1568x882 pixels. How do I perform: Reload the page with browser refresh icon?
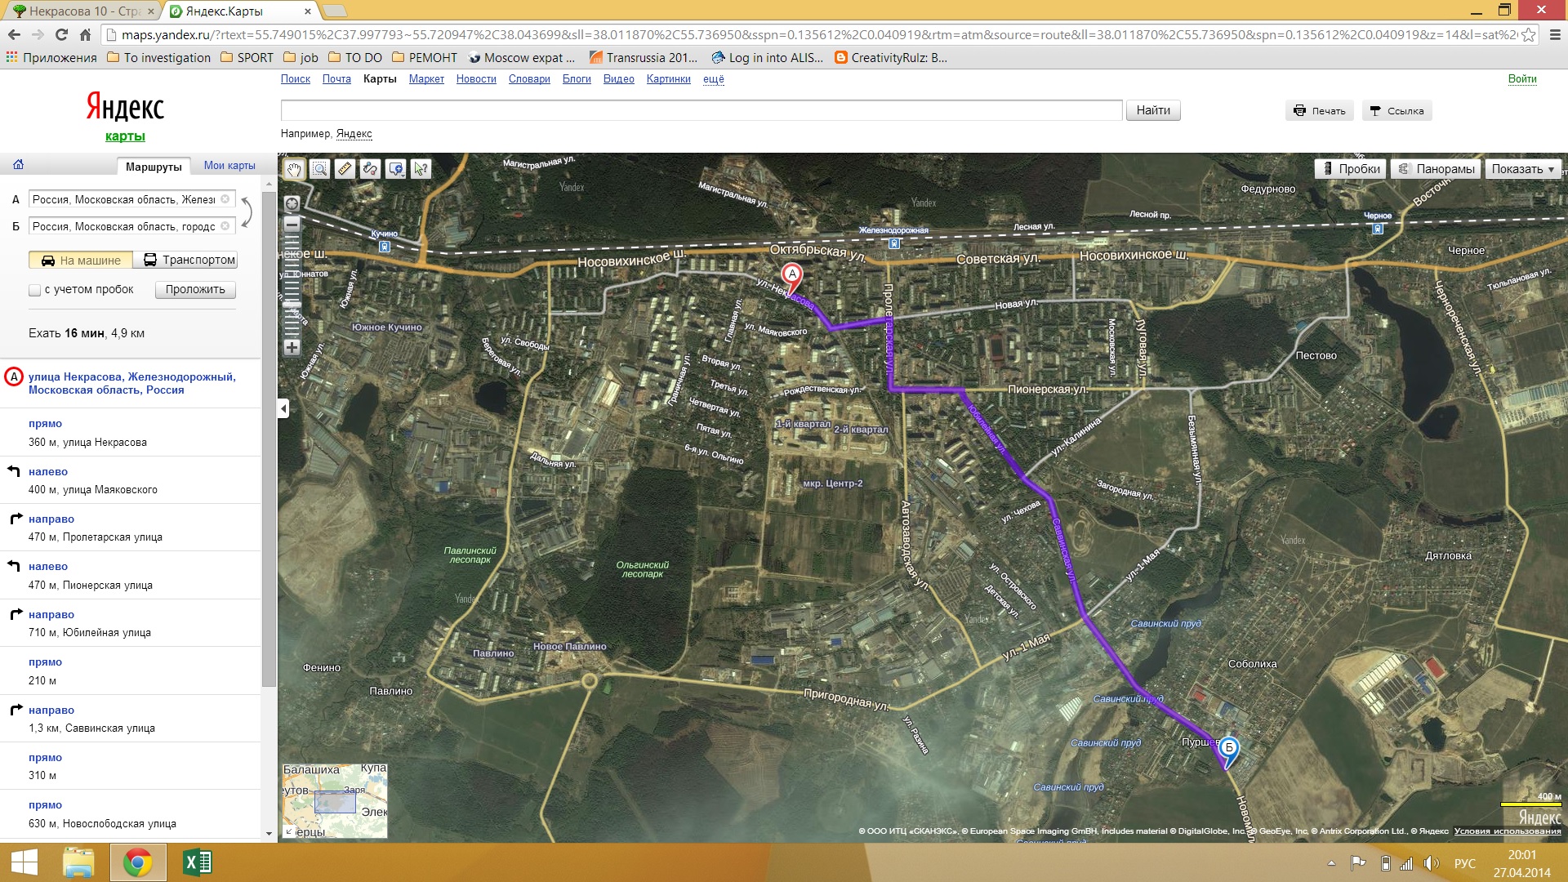61,34
